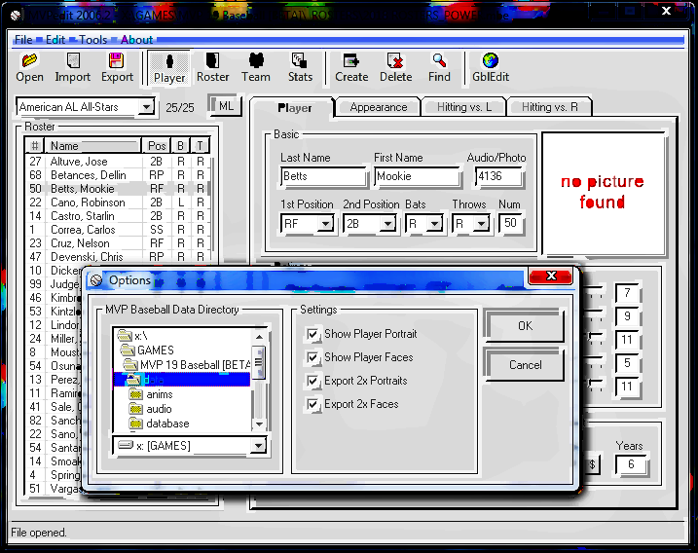This screenshot has height=553, width=698.
Task: Select the highlighted data folder
Action: (x=181, y=380)
